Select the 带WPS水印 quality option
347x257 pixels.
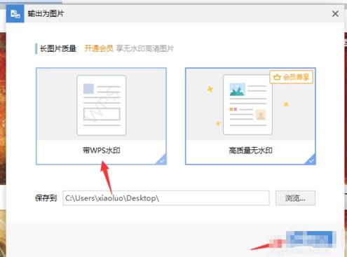[101, 116]
